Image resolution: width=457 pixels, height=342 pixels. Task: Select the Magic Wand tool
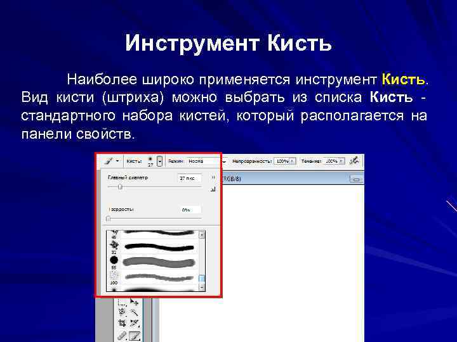click(x=134, y=313)
